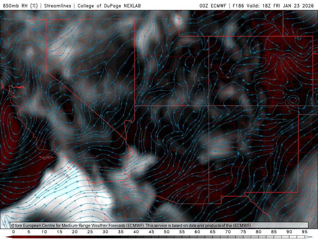Viewport: 318px width, 239px height.
Task: Click the 'F186' forecast hour label
Action: [238, 6]
